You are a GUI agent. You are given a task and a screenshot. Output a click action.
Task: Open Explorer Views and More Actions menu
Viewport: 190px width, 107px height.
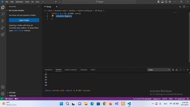pos(39,7)
